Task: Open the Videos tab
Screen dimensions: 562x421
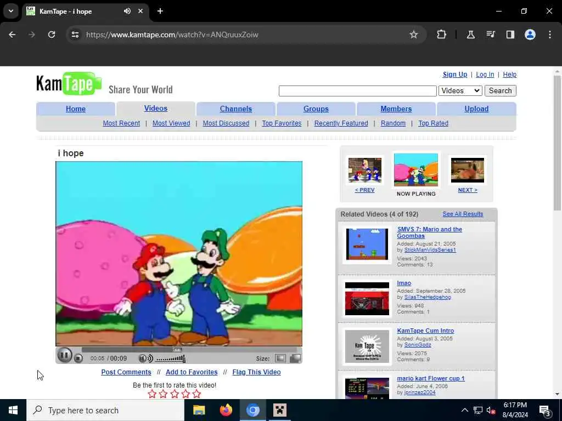Action: click(156, 109)
